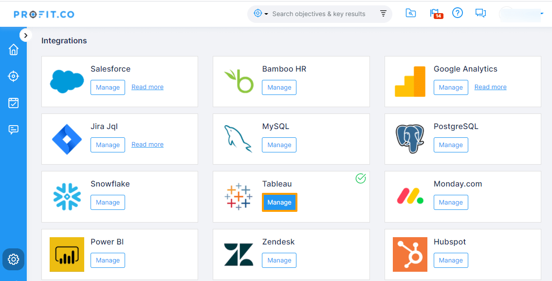Click the Profit.co logo
This screenshot has width=552, height=281.
tap(44, 14)
